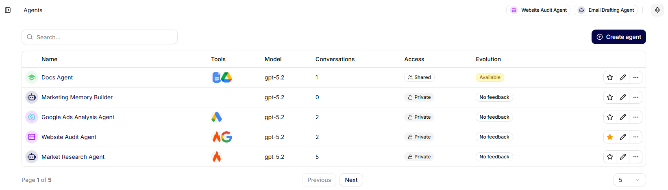Click the Google Ads tool icon

point(217,117)
